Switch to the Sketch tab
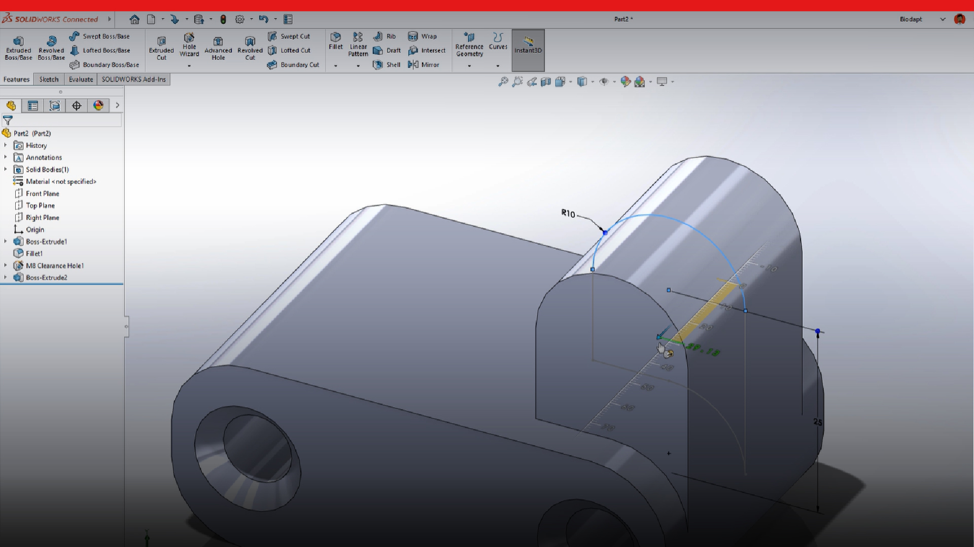 tap(48, 79)
